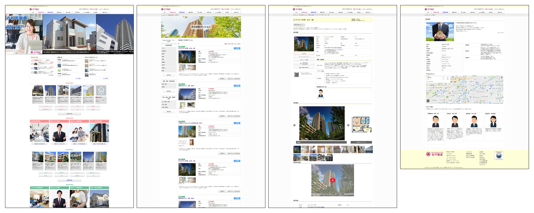Switch to the 売買物件 tab in 新着物件情報
This screenshot has width=534, height=213.
pos(48,60)
